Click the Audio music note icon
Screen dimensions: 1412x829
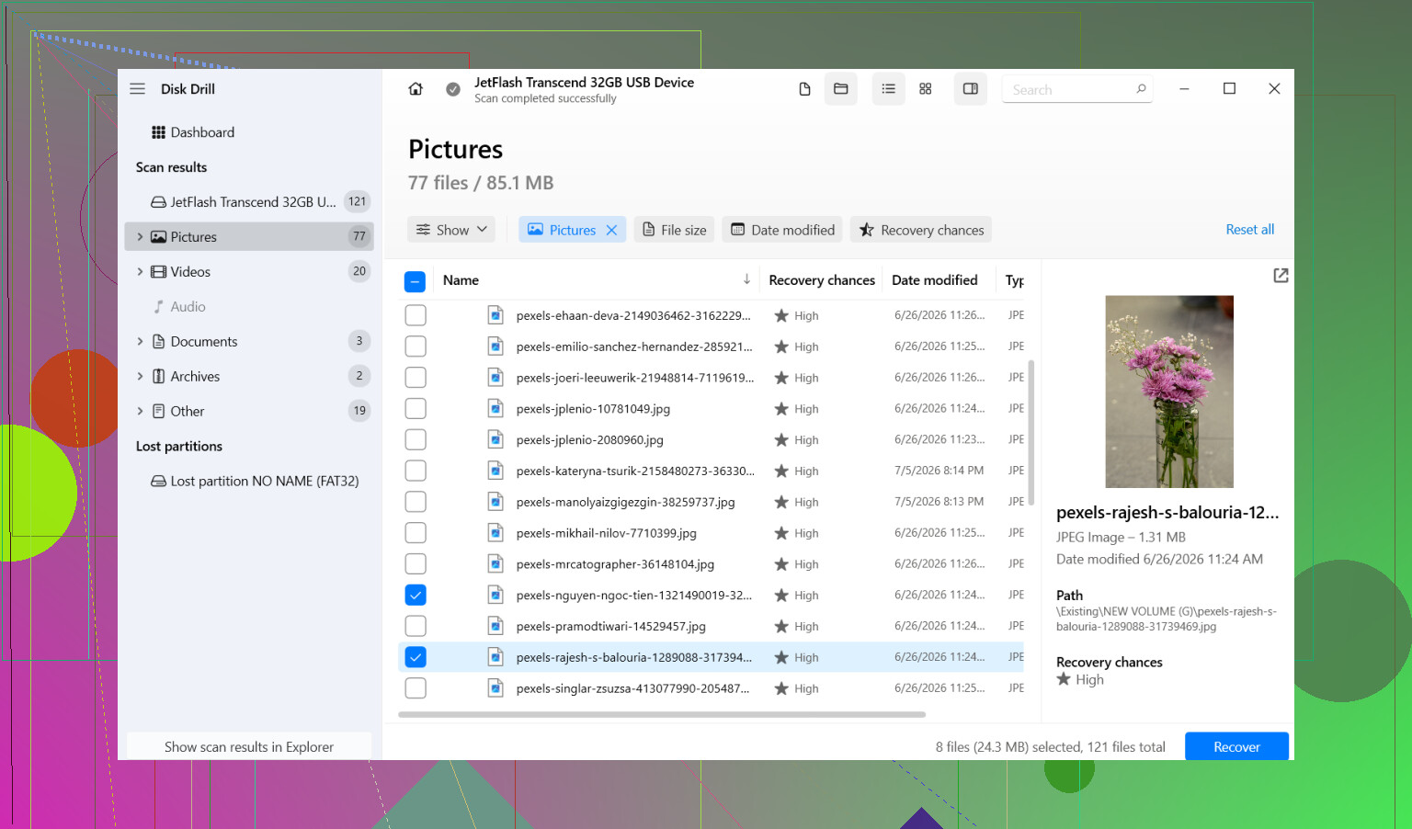(158, 307)
